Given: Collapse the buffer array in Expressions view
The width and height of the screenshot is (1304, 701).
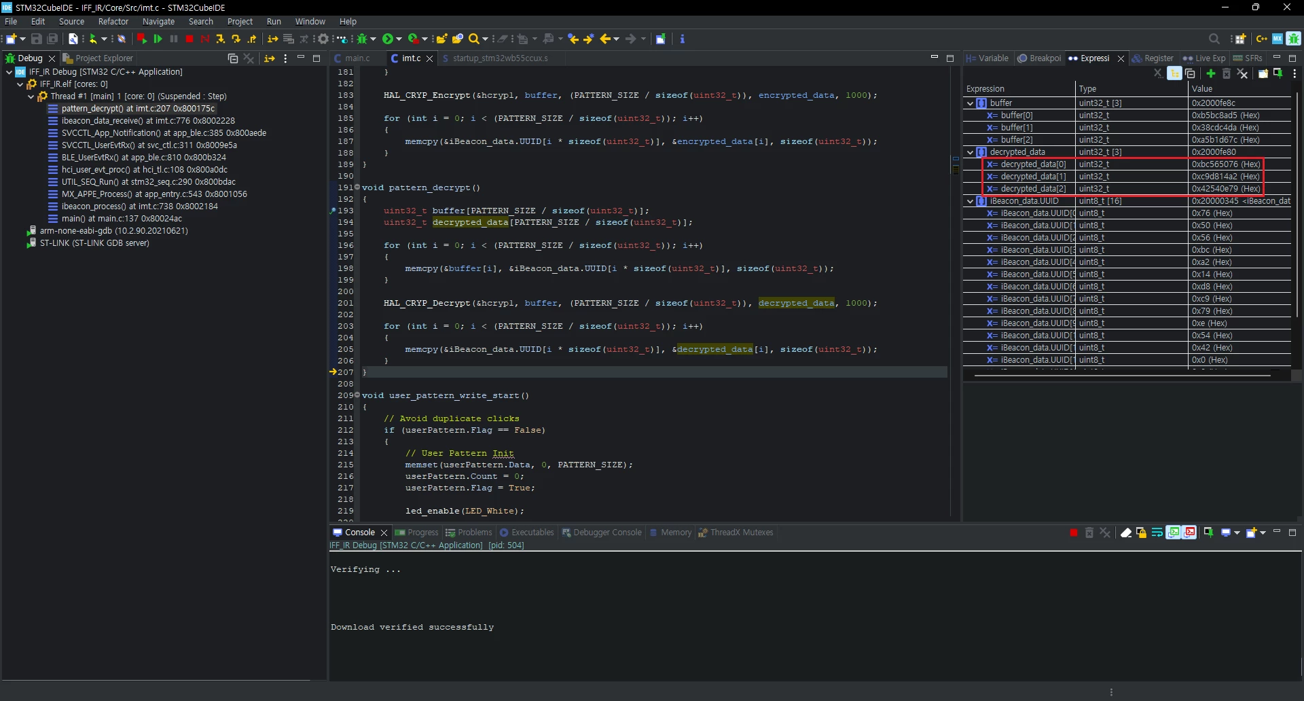Looking at the screenshot, I should click(x=970, y=103).
